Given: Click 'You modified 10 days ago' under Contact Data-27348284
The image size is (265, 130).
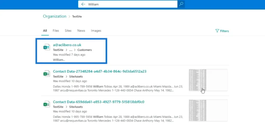Looking at the screenshot, I should (70, 81).
